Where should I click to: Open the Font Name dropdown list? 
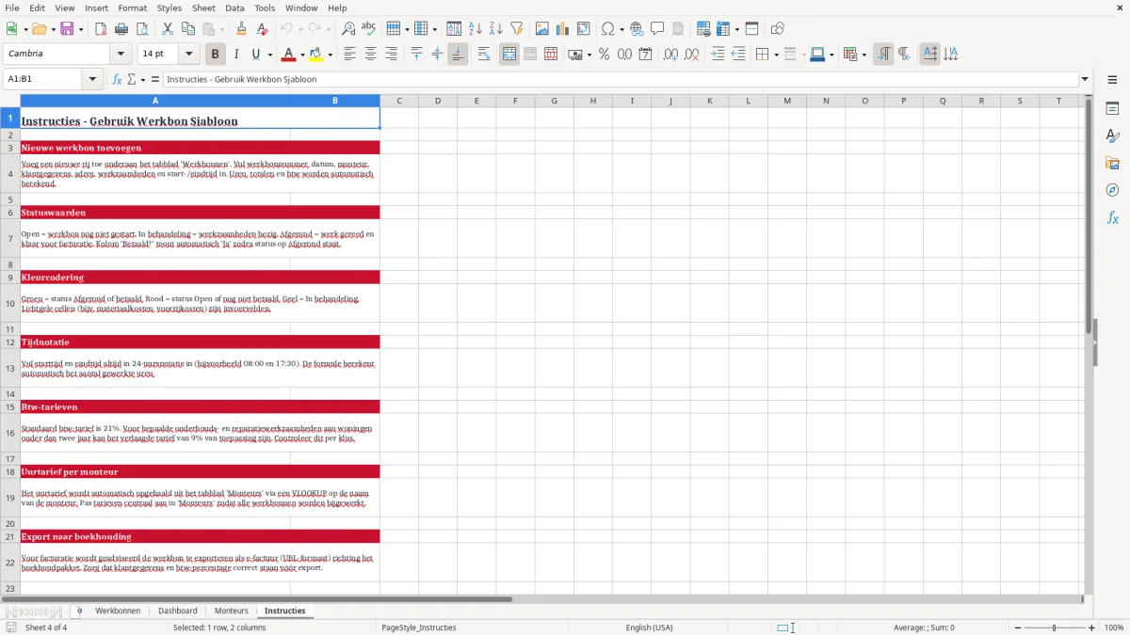pyautogui.click(x=121, y=55)
